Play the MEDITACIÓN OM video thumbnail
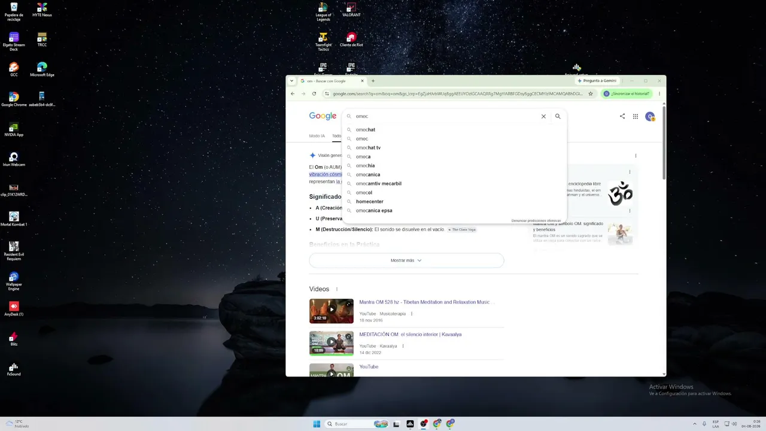 click(x=332, y=344)
